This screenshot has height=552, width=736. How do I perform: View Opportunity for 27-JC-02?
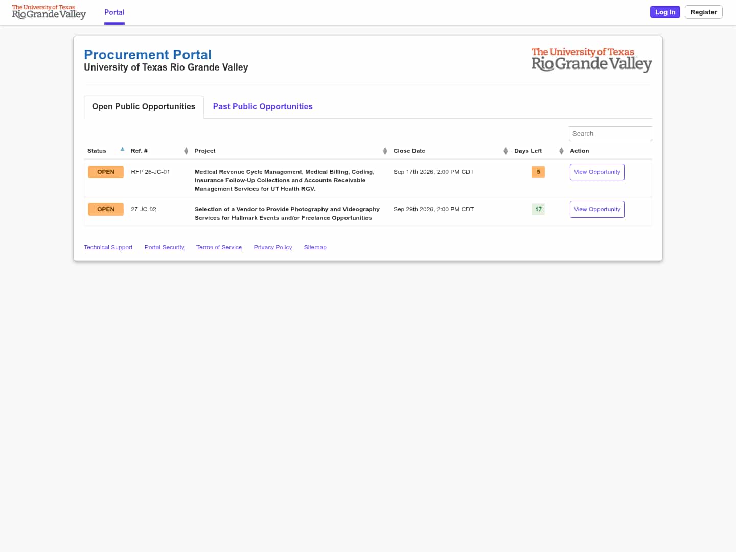point(597,209)
